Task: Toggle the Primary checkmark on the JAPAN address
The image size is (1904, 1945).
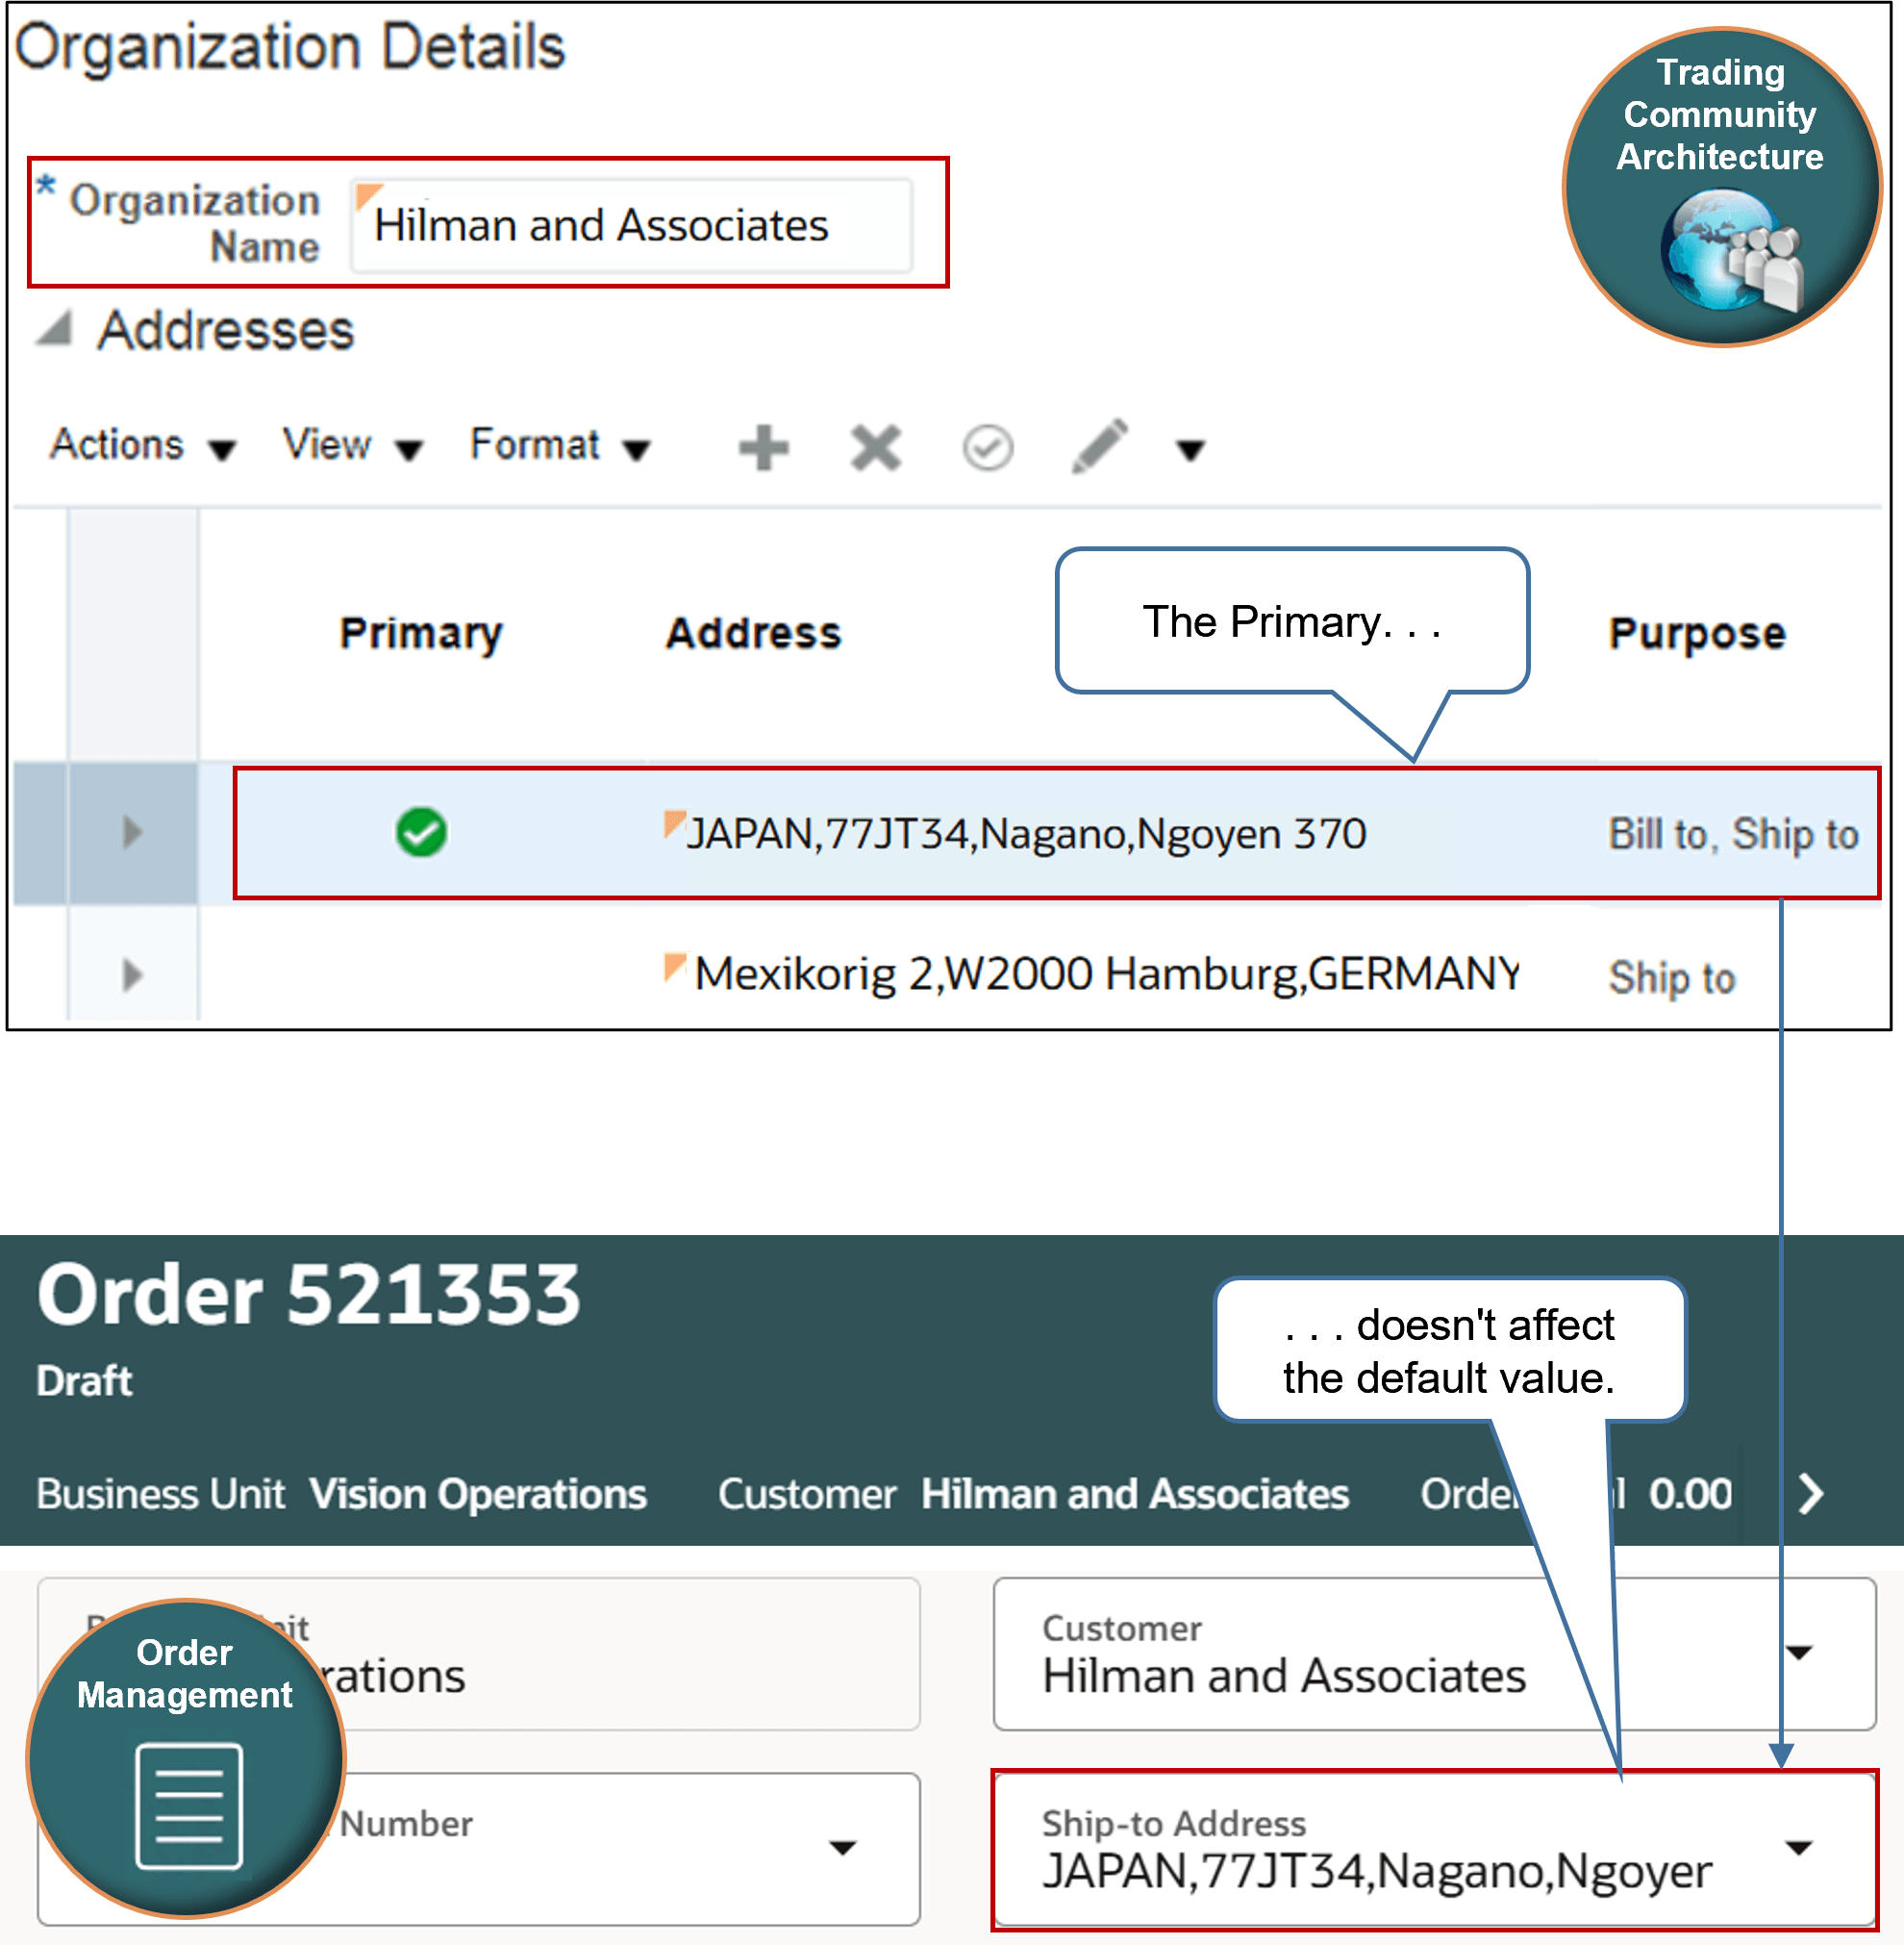Action: 421,833
